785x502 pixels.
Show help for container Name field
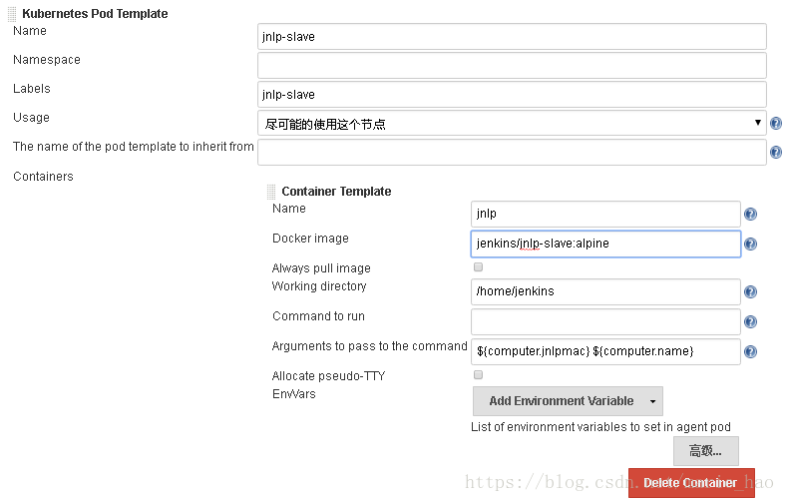(750, 215)
